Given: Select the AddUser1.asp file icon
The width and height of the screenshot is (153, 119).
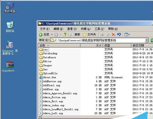Looking at the screenshot, I should click(x=41, y=85).
